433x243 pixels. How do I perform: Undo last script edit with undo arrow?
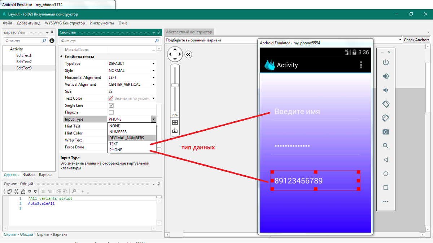pos(30,191)
